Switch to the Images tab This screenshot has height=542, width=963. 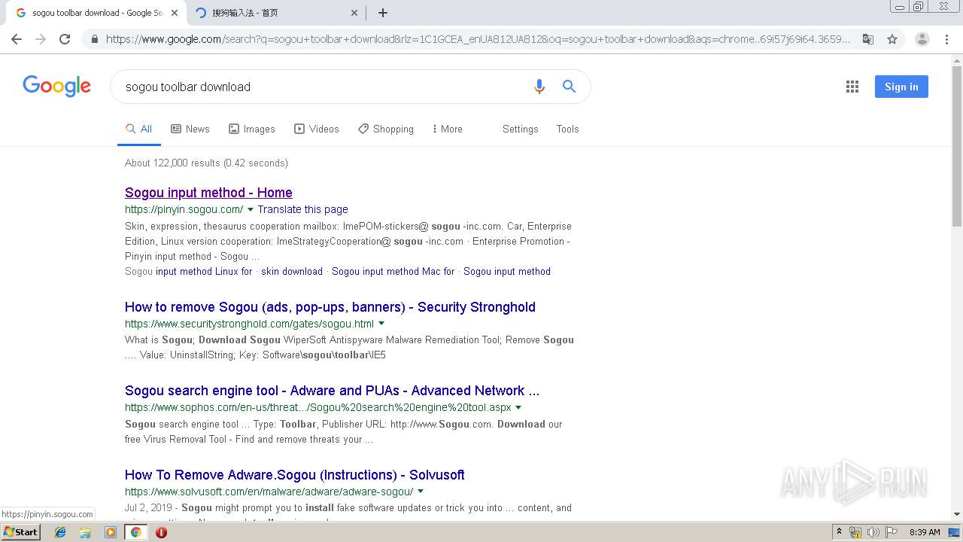pos(252,129)
